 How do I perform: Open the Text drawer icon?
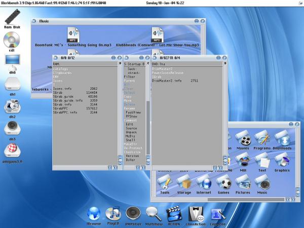pyautogui.click(x=262, y=160)
